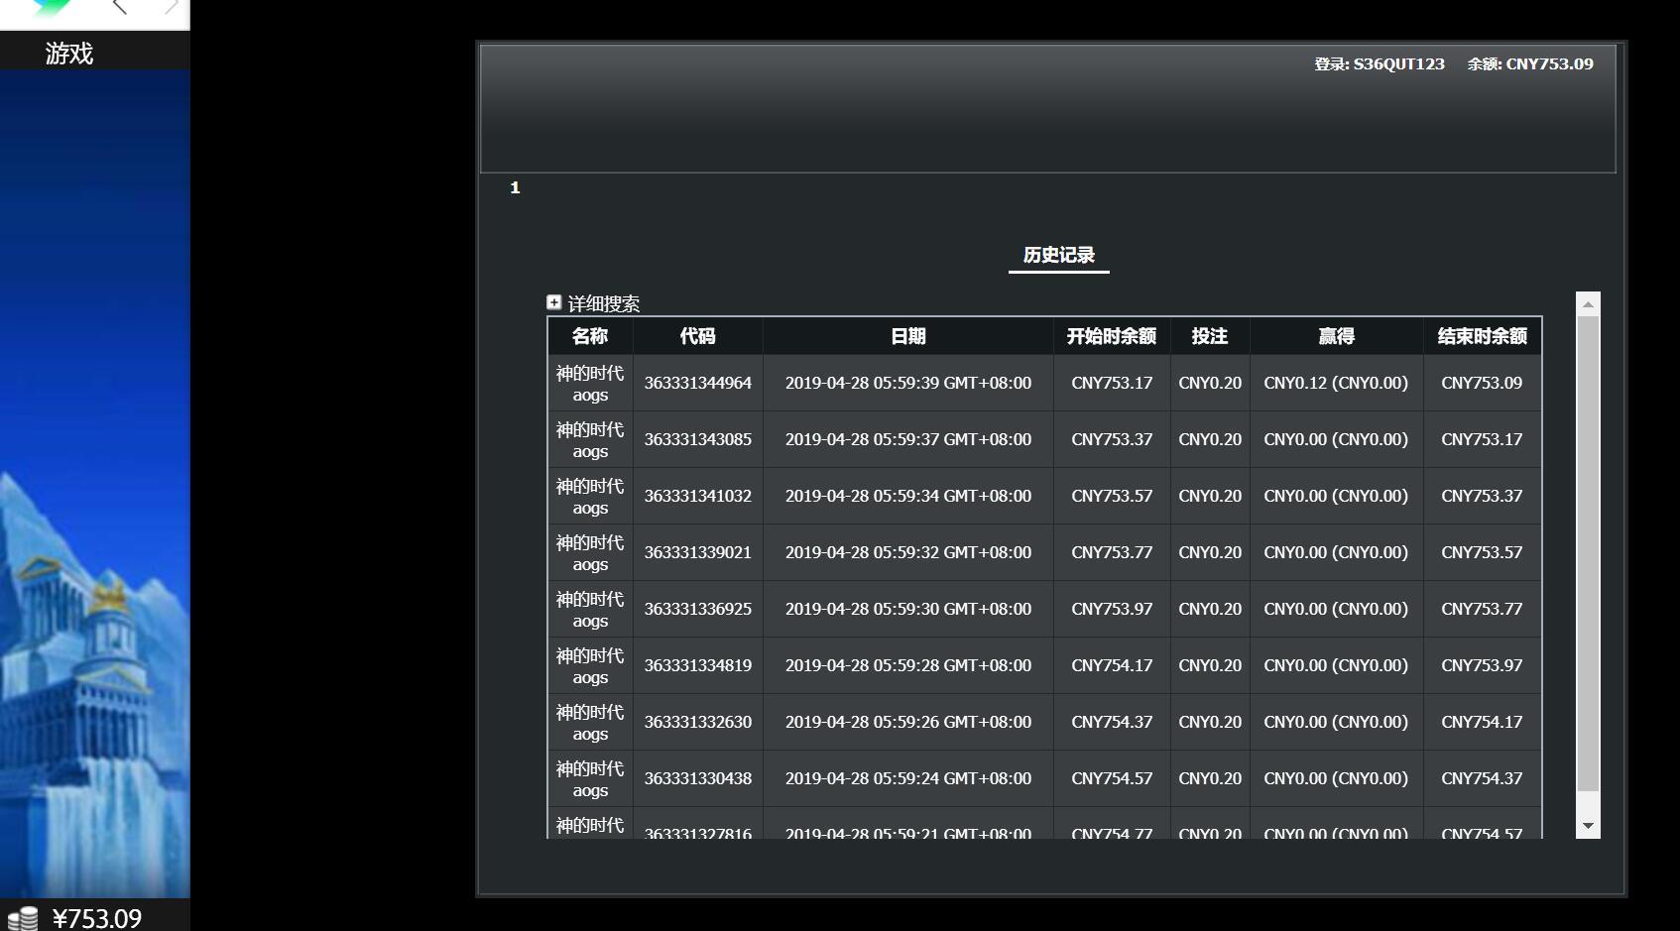Click date 2019-04-28 05:59:28 GMT+08:00
This screenshot has height=931, width=1680.
coord(908,665)
